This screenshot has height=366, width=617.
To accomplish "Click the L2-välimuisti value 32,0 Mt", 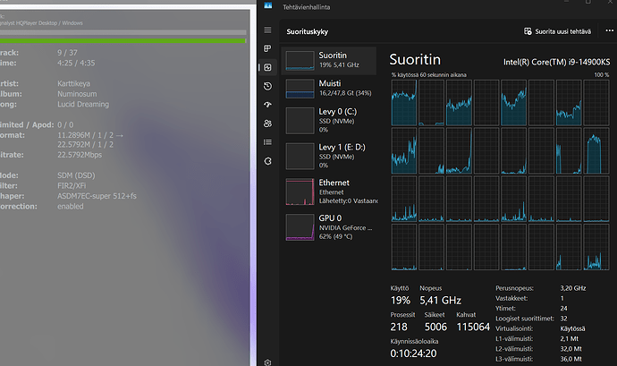I will tap(571, 349).
